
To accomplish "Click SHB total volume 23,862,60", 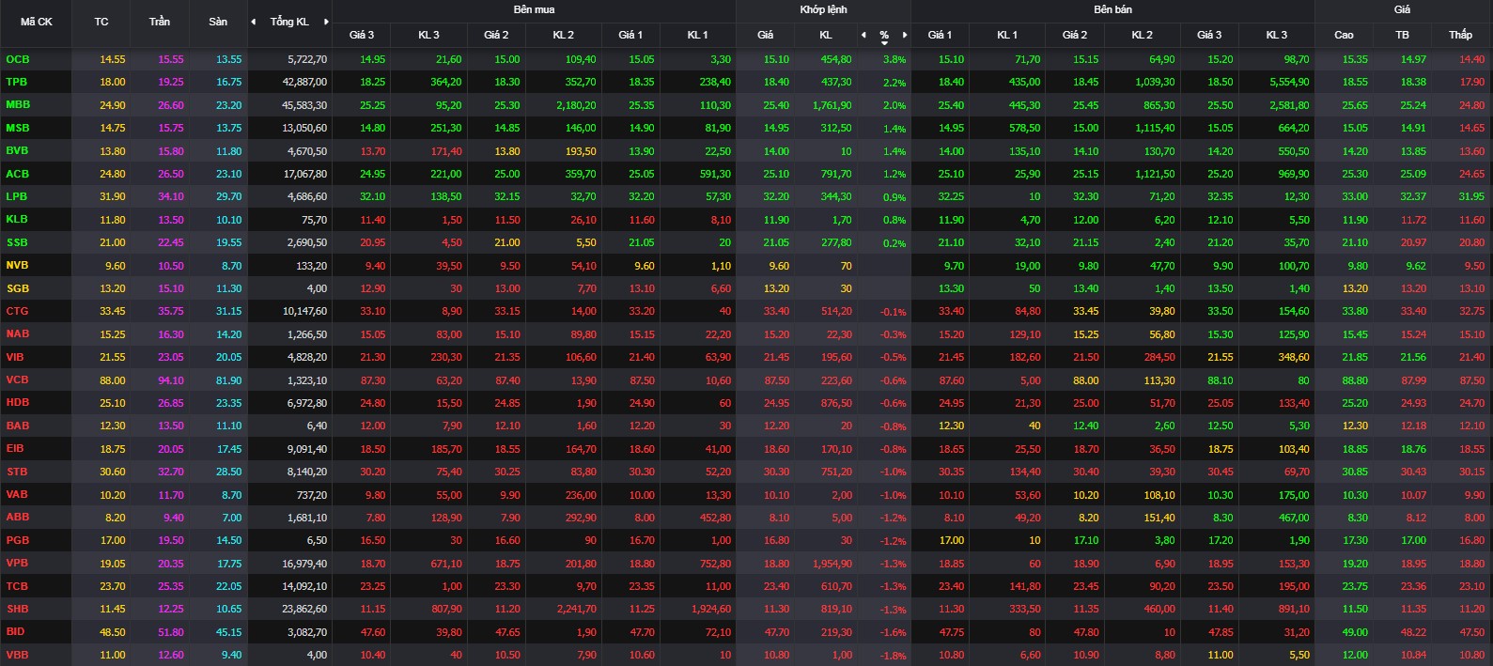I will pyautogui.click(x=304, y=609).
